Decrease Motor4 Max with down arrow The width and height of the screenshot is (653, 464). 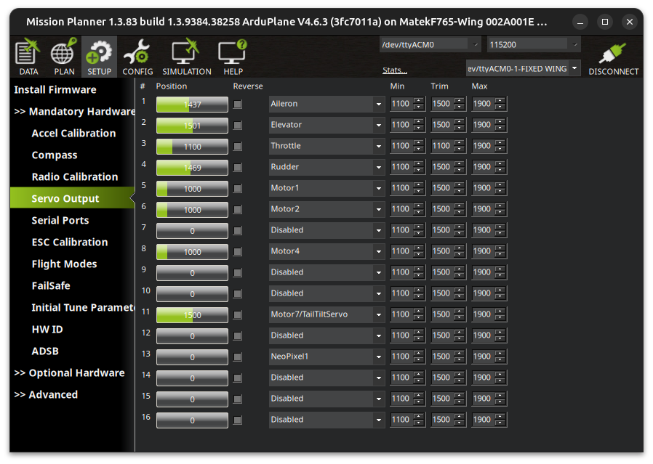point(500,254)
